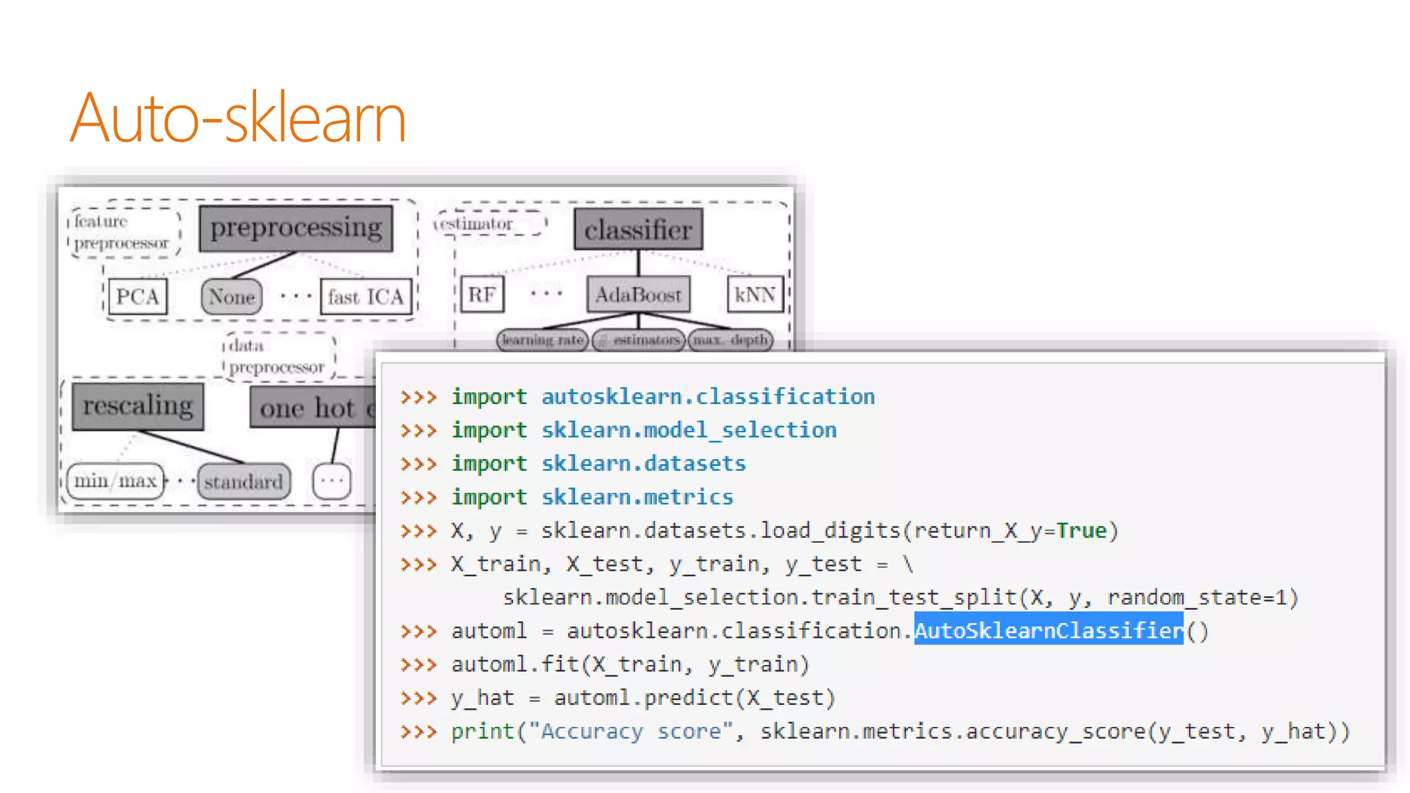Click the rescaling box

(138, 406)
